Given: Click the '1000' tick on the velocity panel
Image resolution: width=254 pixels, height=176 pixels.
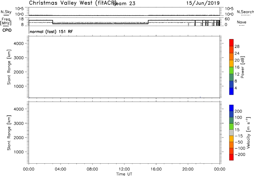Looking at the screenshot, I should click(19, 152).
